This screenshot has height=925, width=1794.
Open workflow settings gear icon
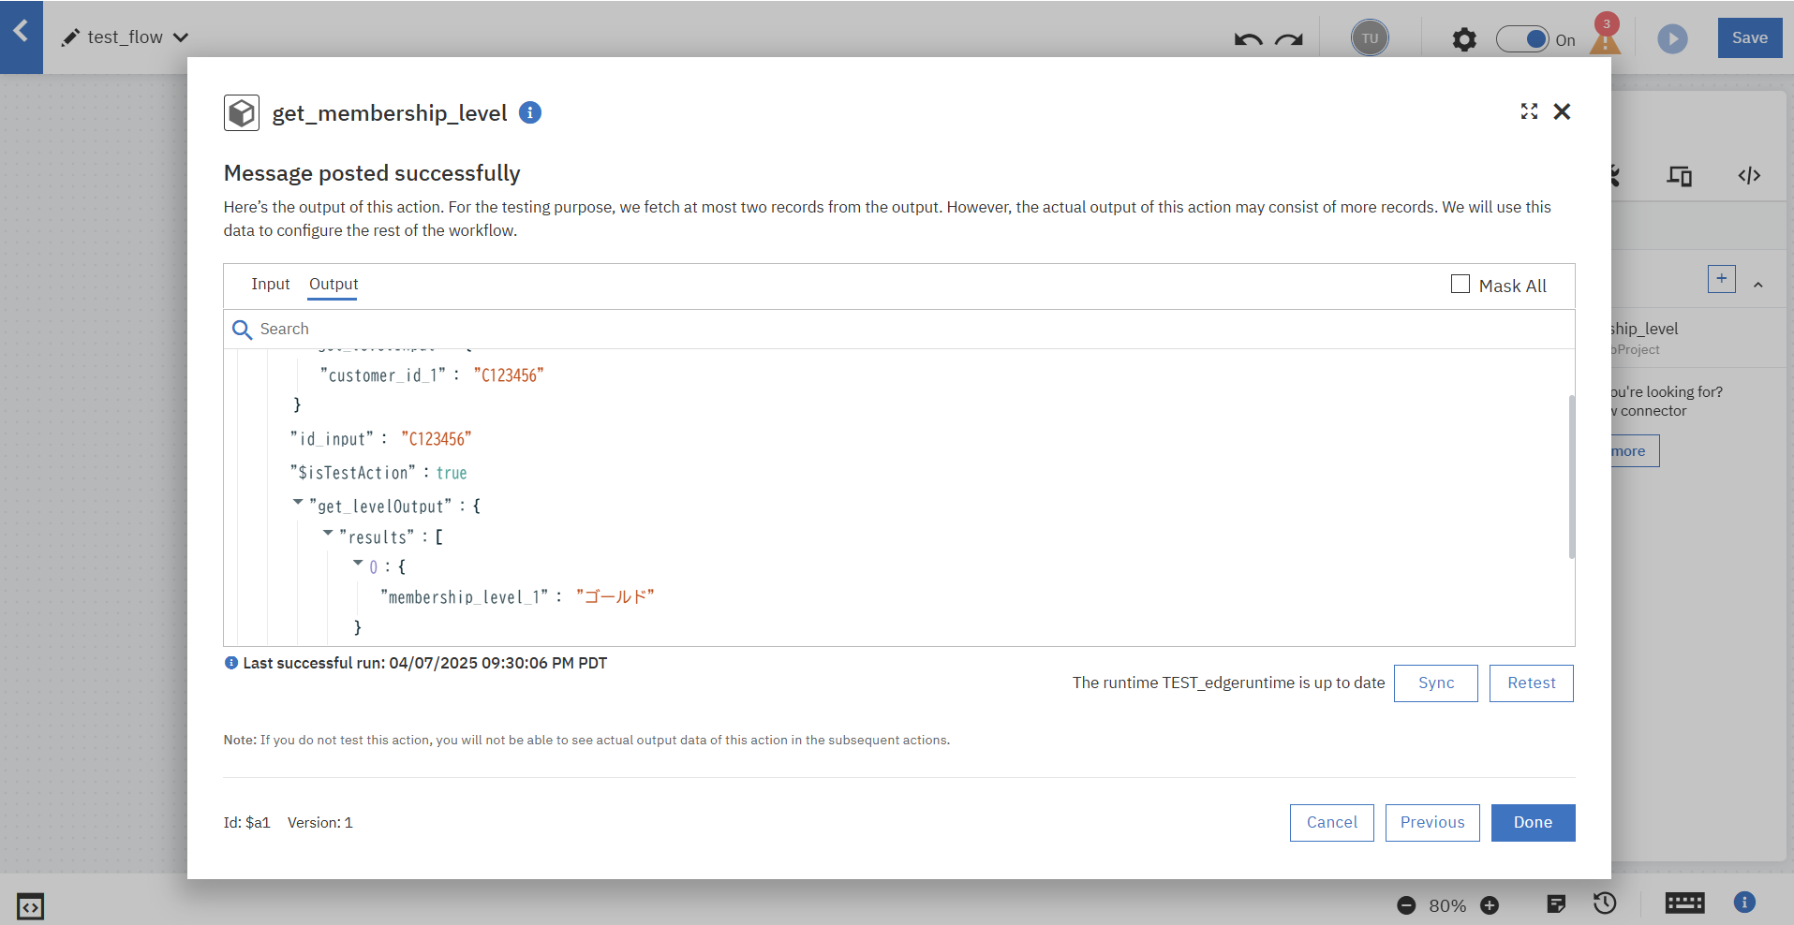[x=1464, y=39]
